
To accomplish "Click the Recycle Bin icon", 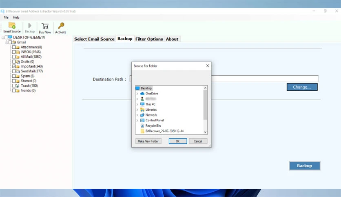I will [142, 126].
